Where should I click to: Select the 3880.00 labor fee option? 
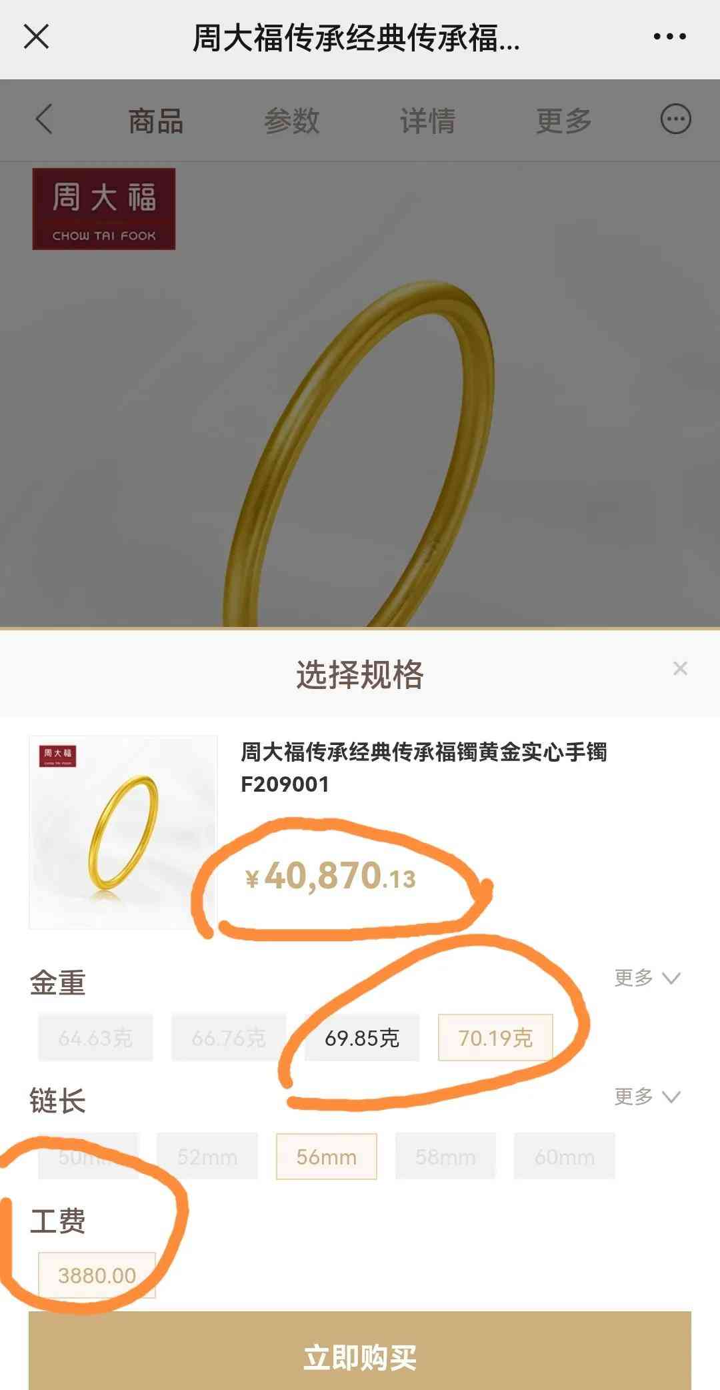coord(97,1275)
